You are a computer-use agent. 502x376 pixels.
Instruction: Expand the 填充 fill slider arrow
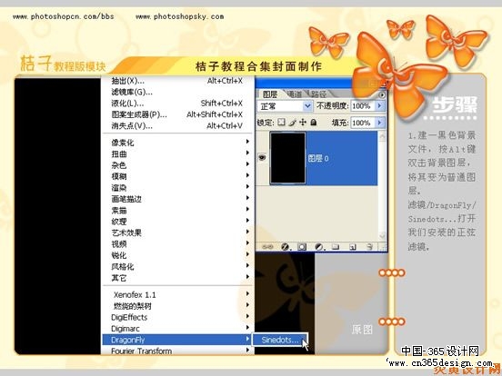tap(380, 123)
